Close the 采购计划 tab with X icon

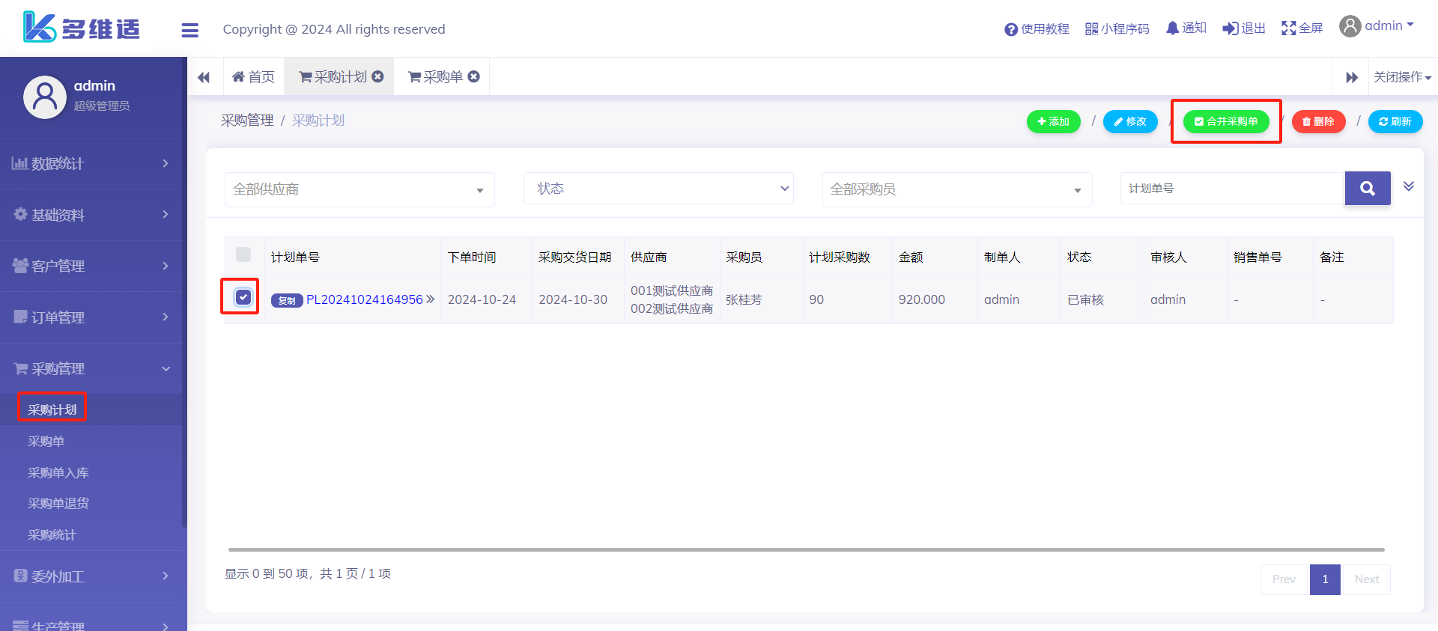[378, 76]
